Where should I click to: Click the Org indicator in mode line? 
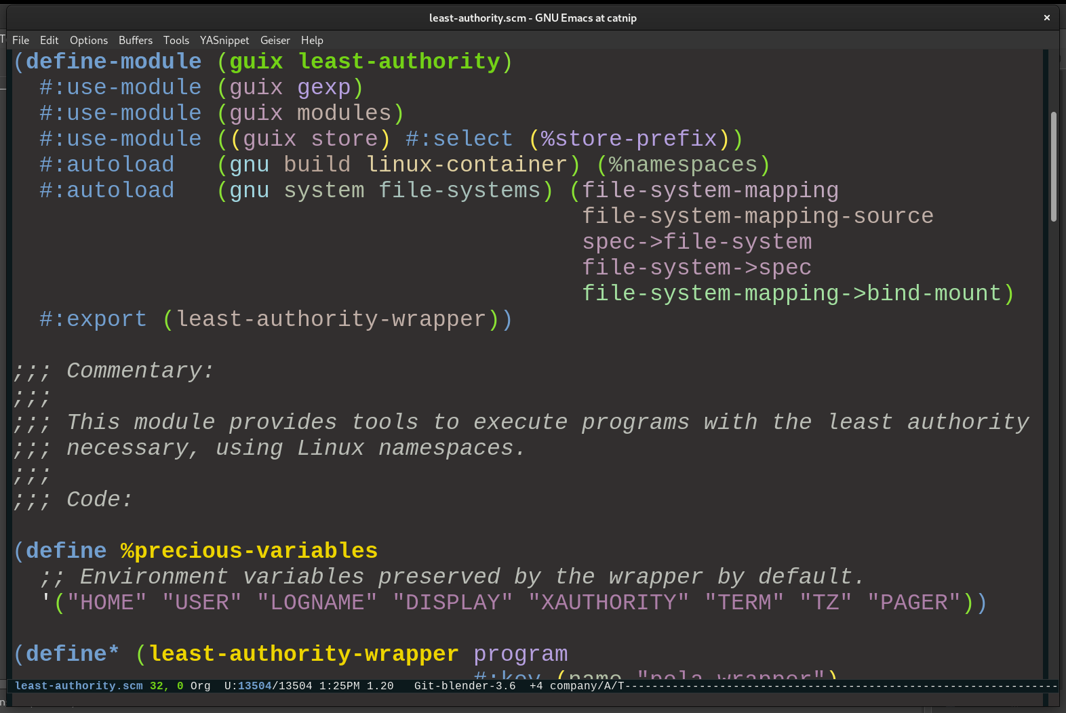[200, 686]
